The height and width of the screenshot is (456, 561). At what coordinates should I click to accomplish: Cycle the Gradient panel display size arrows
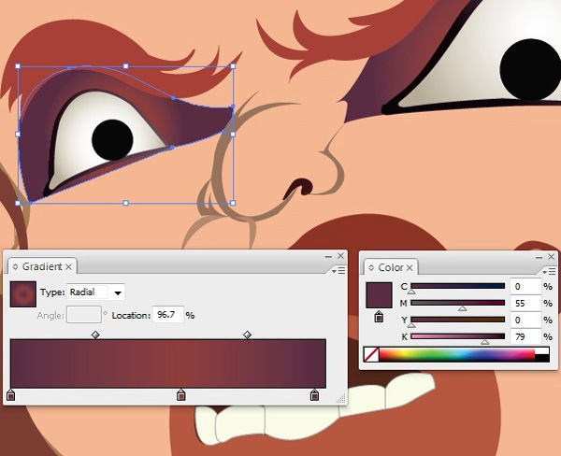pos(15,267)
